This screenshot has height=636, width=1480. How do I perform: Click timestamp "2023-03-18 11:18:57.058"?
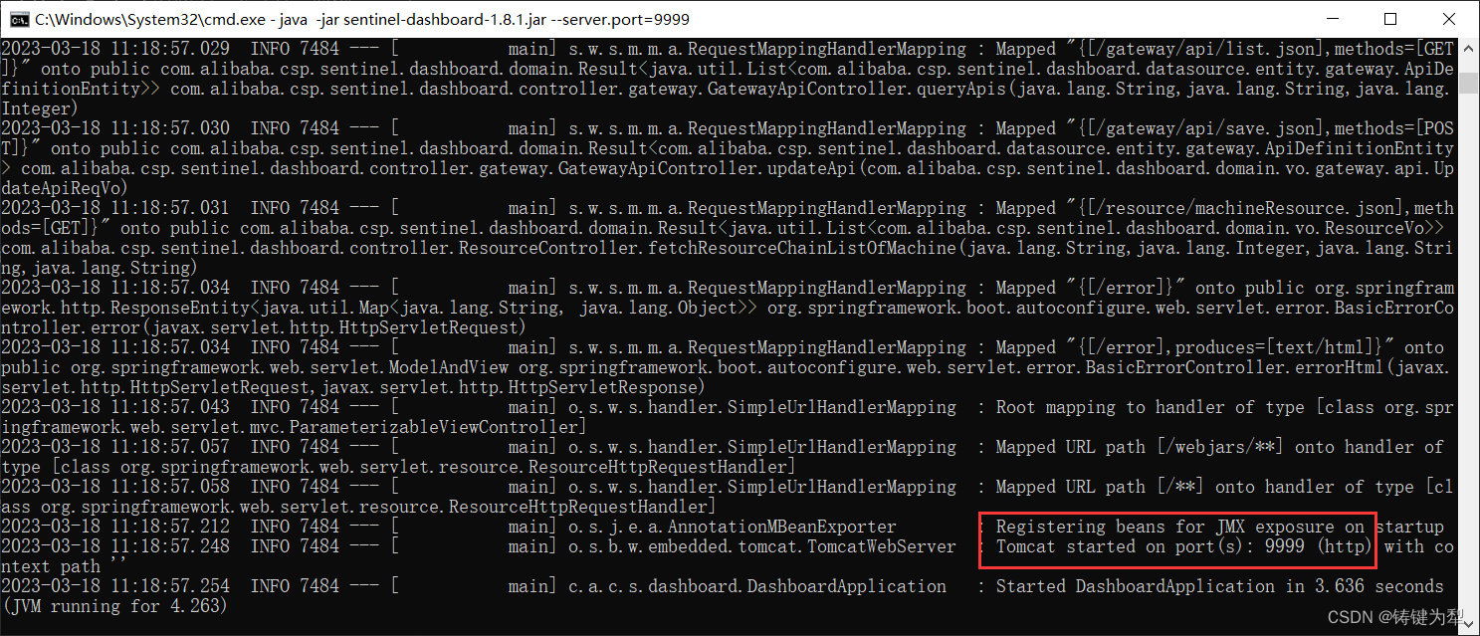pyautogui.click(x=115, y=487)
